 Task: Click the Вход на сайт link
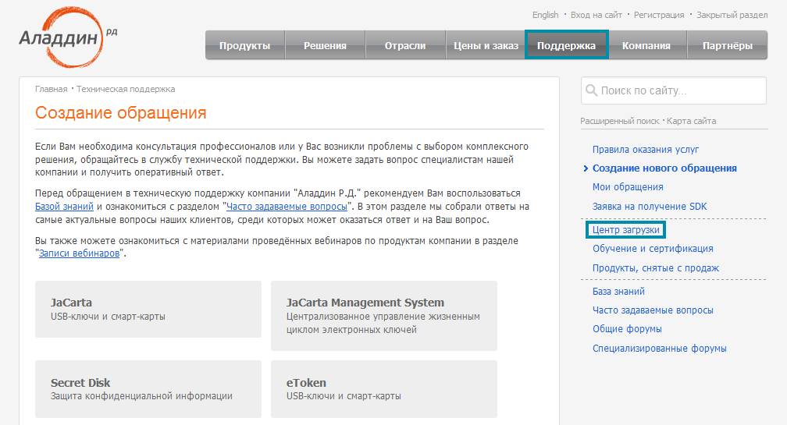click(596, 15)
